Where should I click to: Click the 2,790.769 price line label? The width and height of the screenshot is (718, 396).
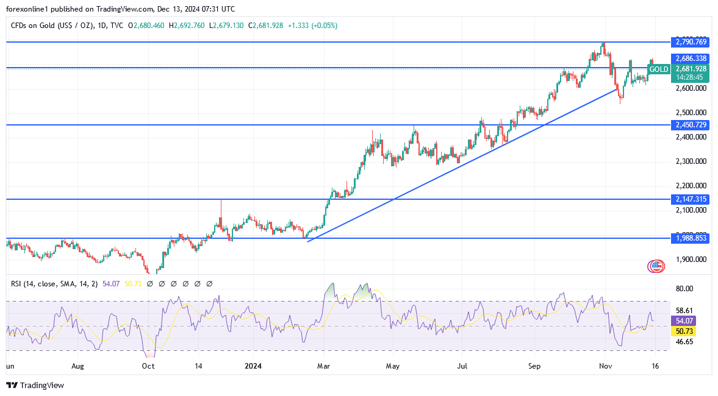point(691,42)
